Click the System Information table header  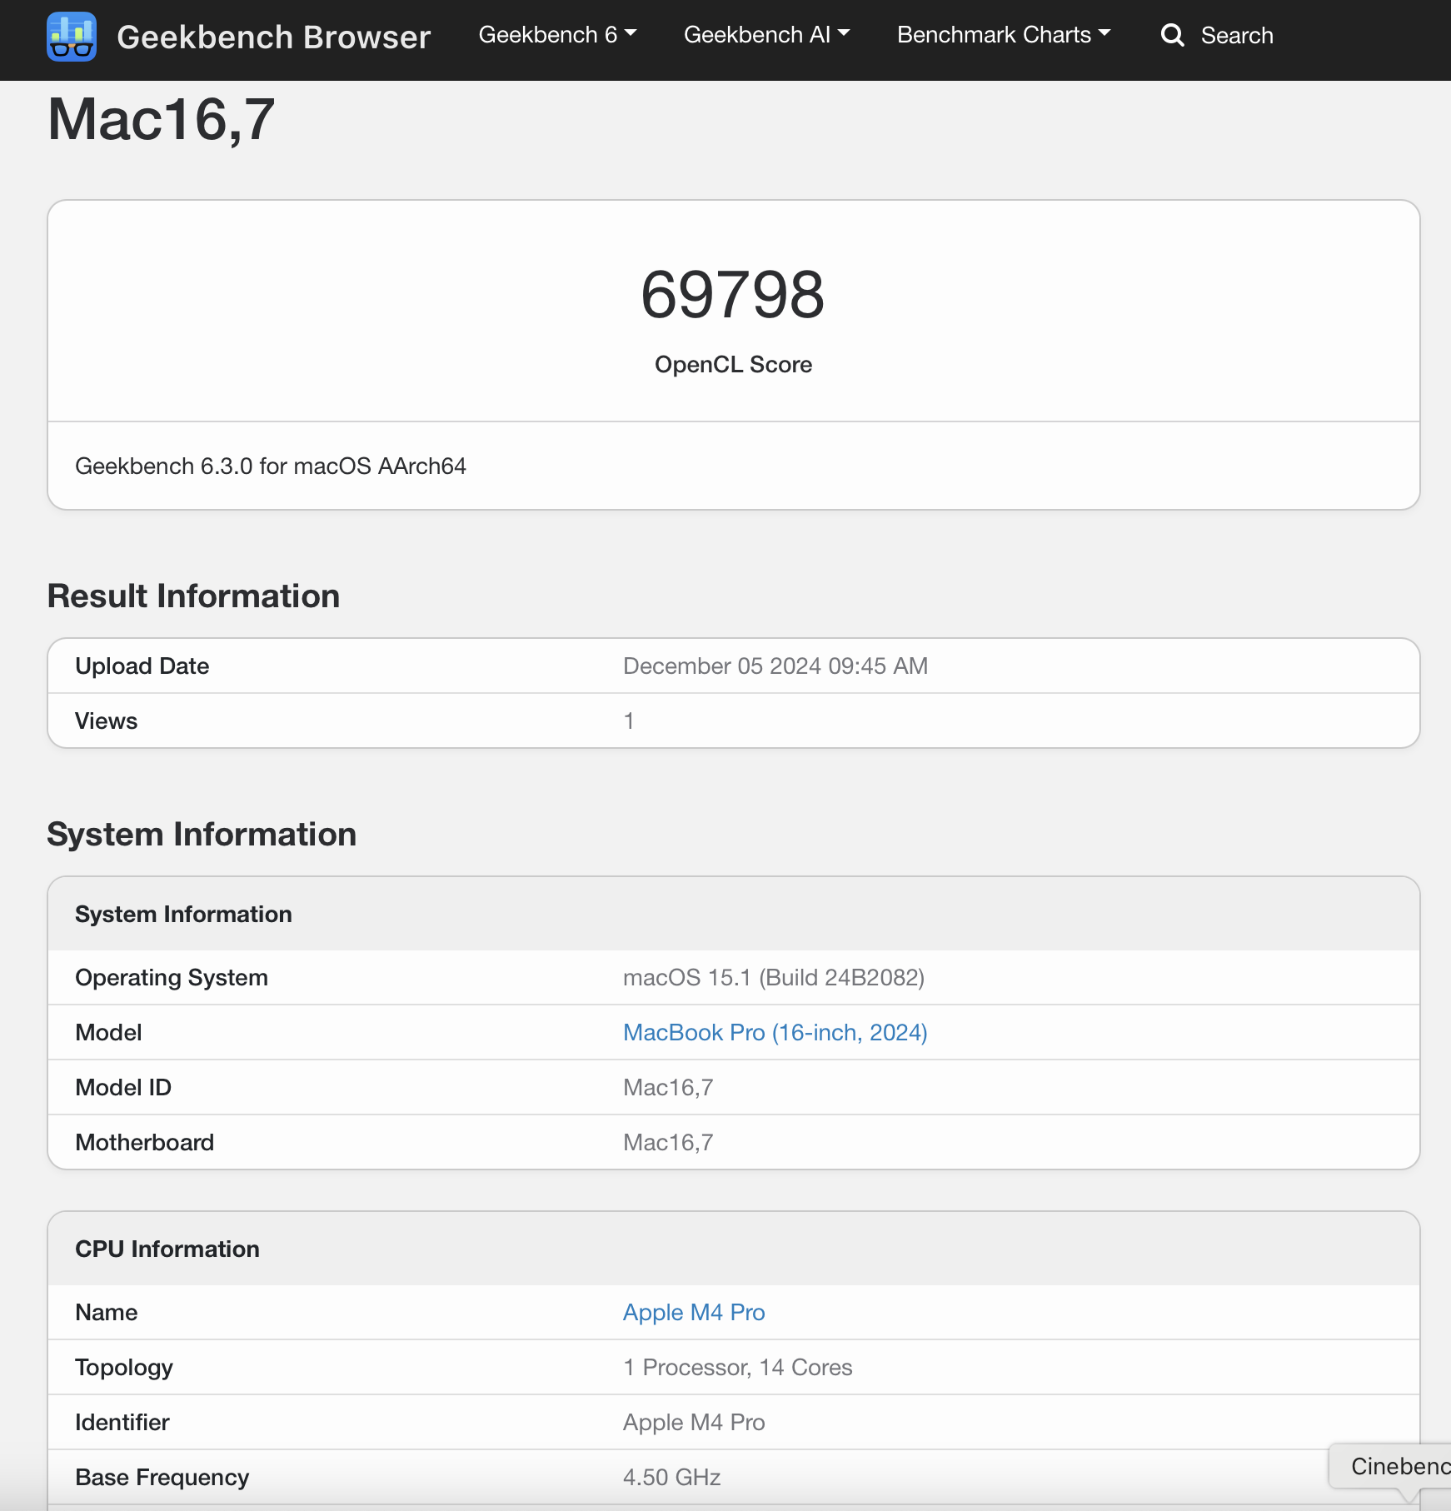[x=733, y=915]
